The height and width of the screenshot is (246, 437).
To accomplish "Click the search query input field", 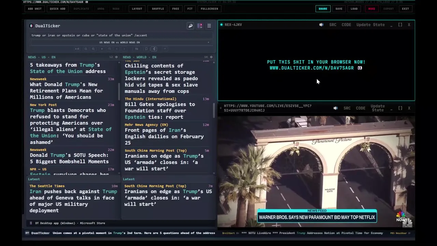I will coord(121,35).
